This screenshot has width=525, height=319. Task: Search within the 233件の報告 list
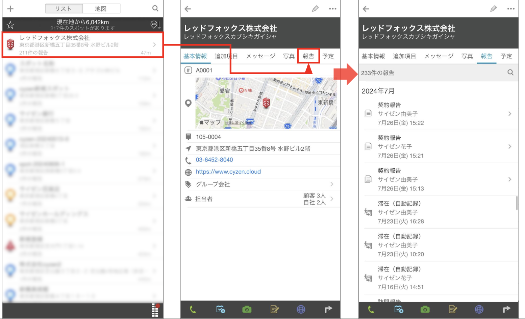510,72
